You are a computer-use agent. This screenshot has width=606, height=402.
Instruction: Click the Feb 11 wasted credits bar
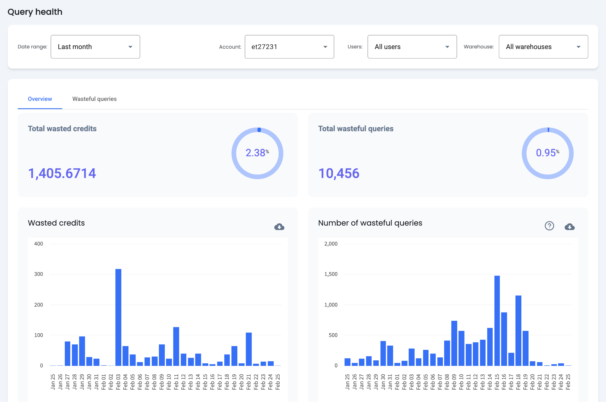pyautogui.click(x=176, y=346)
